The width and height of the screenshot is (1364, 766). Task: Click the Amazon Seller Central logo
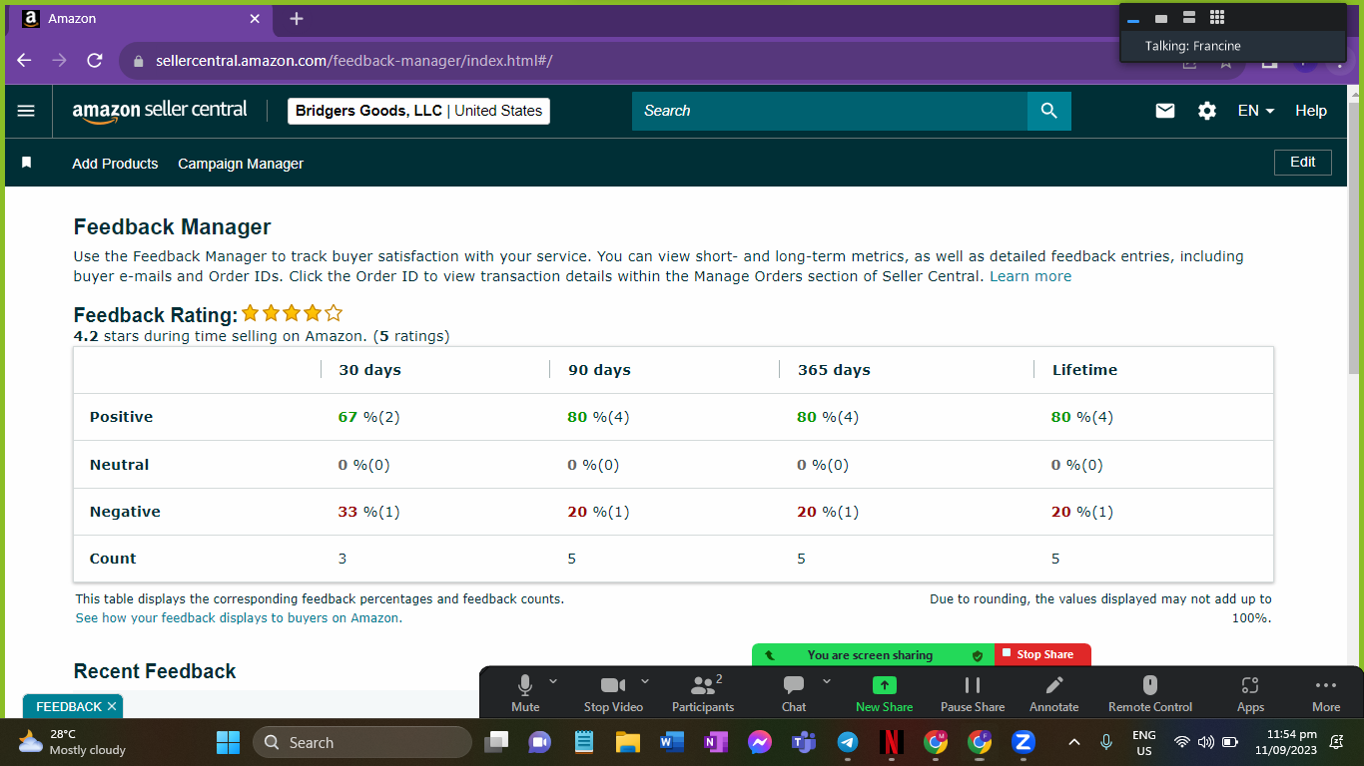tap(160, 112)
